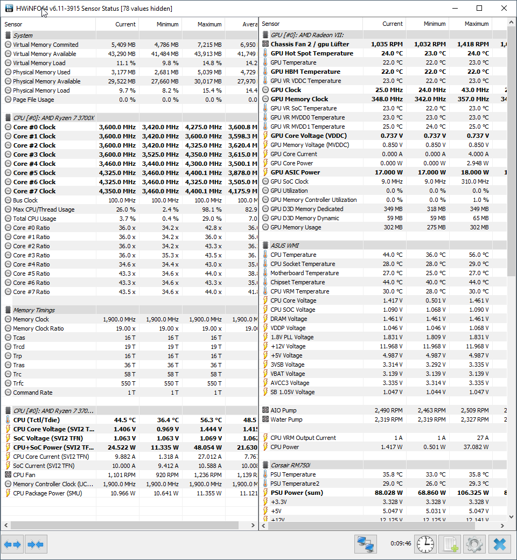Click the AIO Pump fan icon
Screen dimensions: 517x560
(x=266, y=410)
